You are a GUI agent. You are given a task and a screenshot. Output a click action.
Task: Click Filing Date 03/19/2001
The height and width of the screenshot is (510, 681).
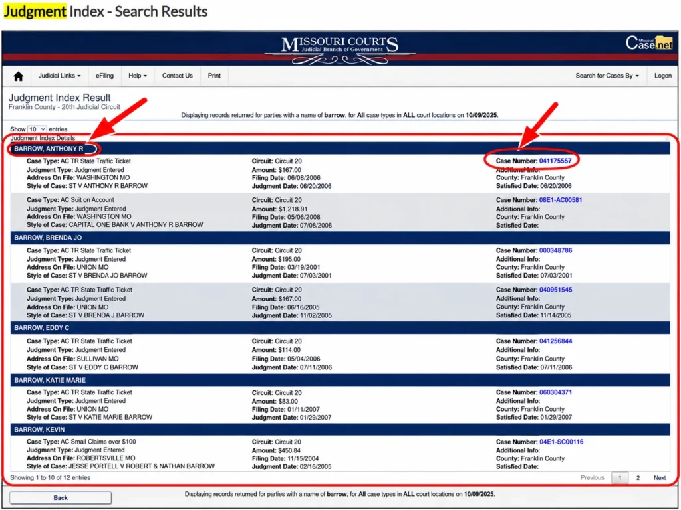[x=286, y=268]
